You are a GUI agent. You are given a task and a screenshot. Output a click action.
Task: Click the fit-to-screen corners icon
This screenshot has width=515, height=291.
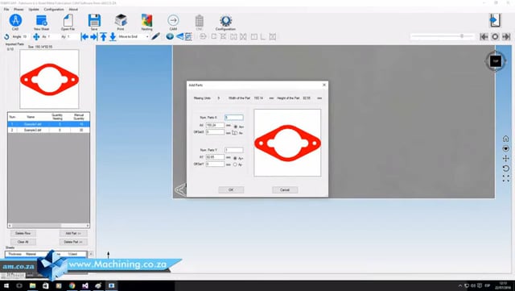tap(506, 178)
